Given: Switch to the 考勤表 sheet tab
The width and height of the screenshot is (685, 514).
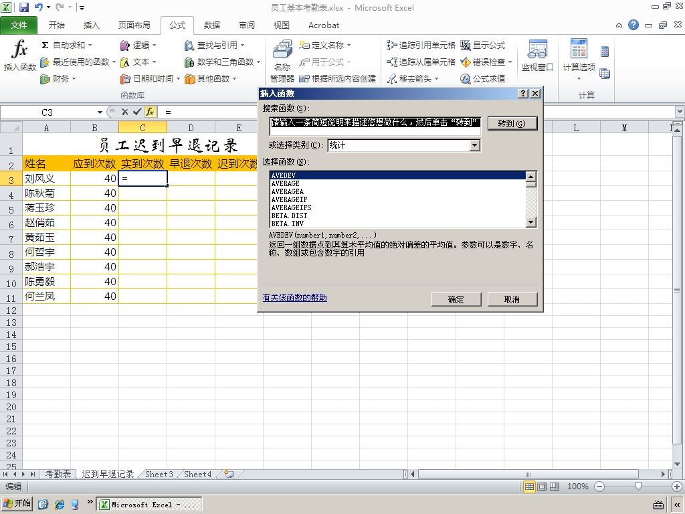Looking at the screenshot, I should tap(58, 475).
